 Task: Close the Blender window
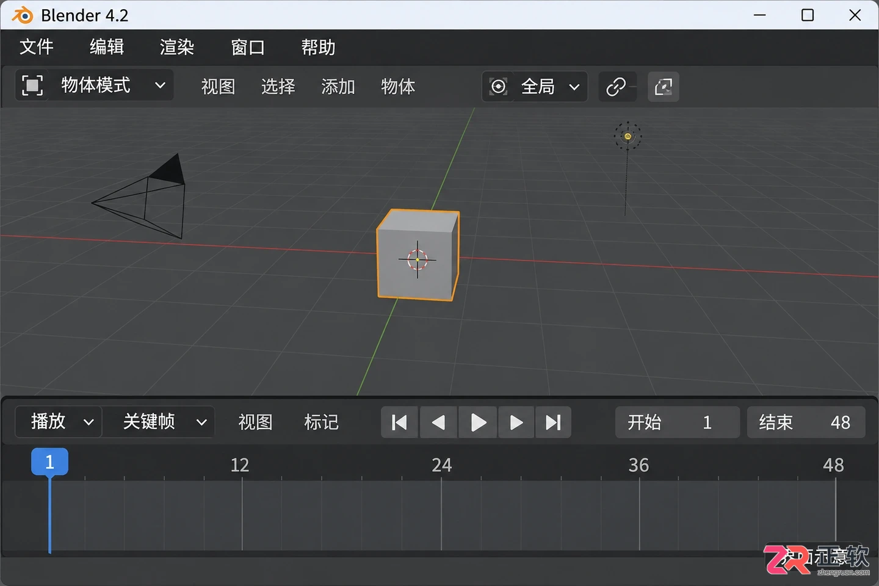point(855,15)
